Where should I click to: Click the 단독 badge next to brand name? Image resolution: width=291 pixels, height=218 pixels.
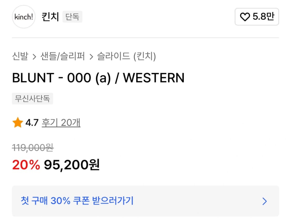[72, 17]
